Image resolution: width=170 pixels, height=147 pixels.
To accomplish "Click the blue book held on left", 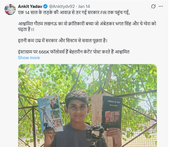I will [x=50, y=113].
